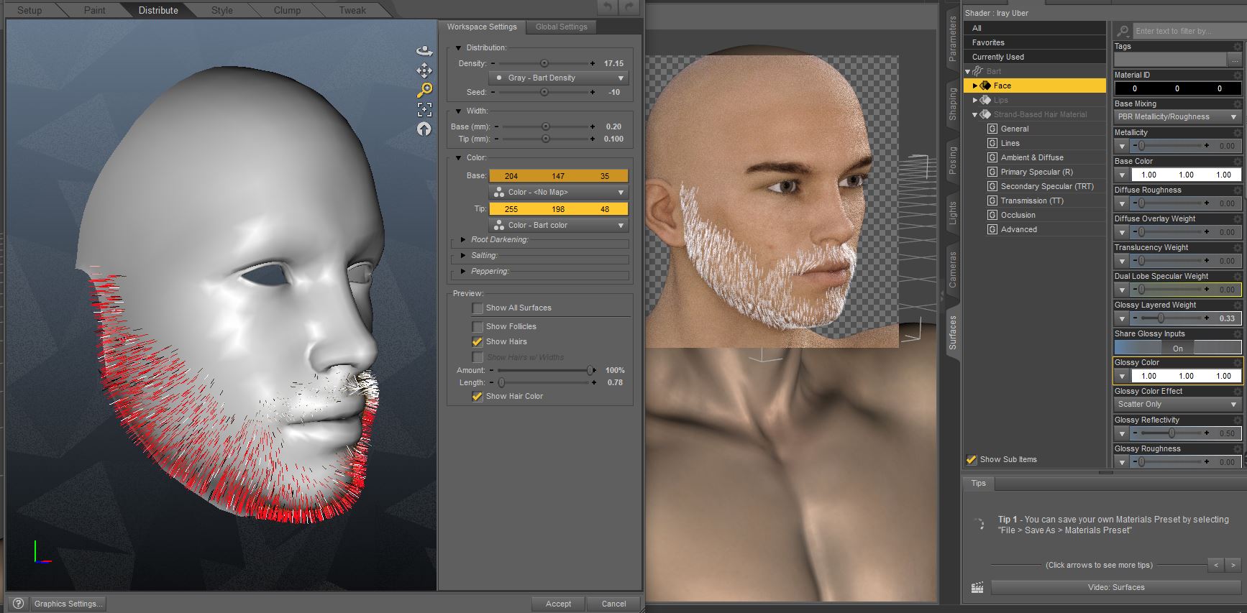This screenshot has height=613, width=1247.
Task: Open the Base Mixing PBR Metallicity/Roughness dropdown
Action: [1177, 116]
